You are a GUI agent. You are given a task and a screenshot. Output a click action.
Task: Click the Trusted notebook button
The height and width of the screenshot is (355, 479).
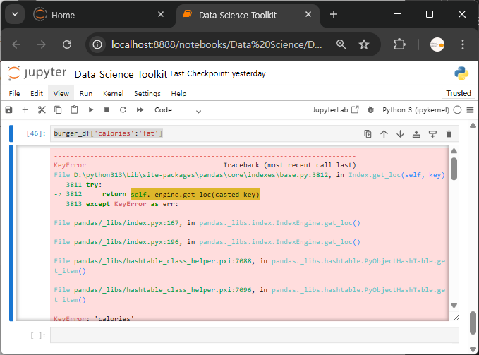(459, 93)
